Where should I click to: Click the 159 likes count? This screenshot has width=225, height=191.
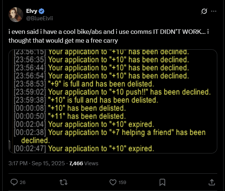(x=122, y=183)
